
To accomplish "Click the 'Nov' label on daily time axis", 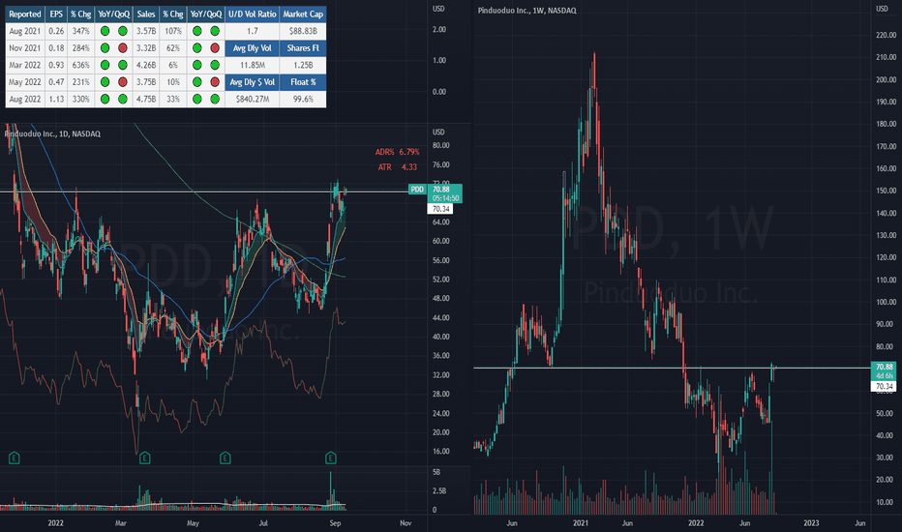I will pyautogui.click(x=406, y=523).
